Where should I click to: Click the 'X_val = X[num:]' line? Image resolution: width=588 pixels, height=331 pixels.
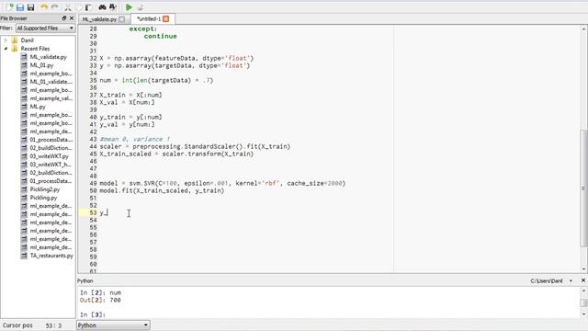click(127, 102)
